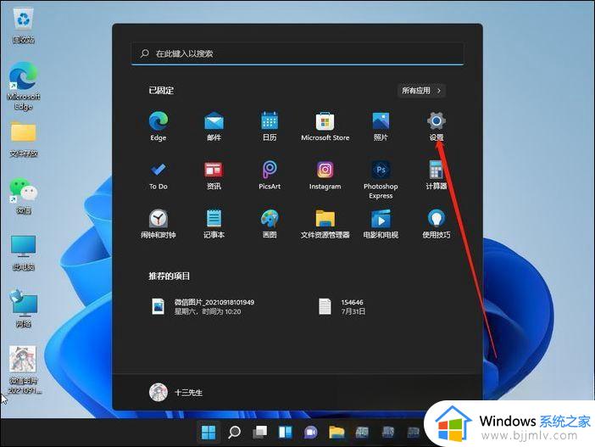Image resolution: width=595 pixels, height=447 pixels.
Task: Open taskbar Search
Action: (x=234, y=432)
